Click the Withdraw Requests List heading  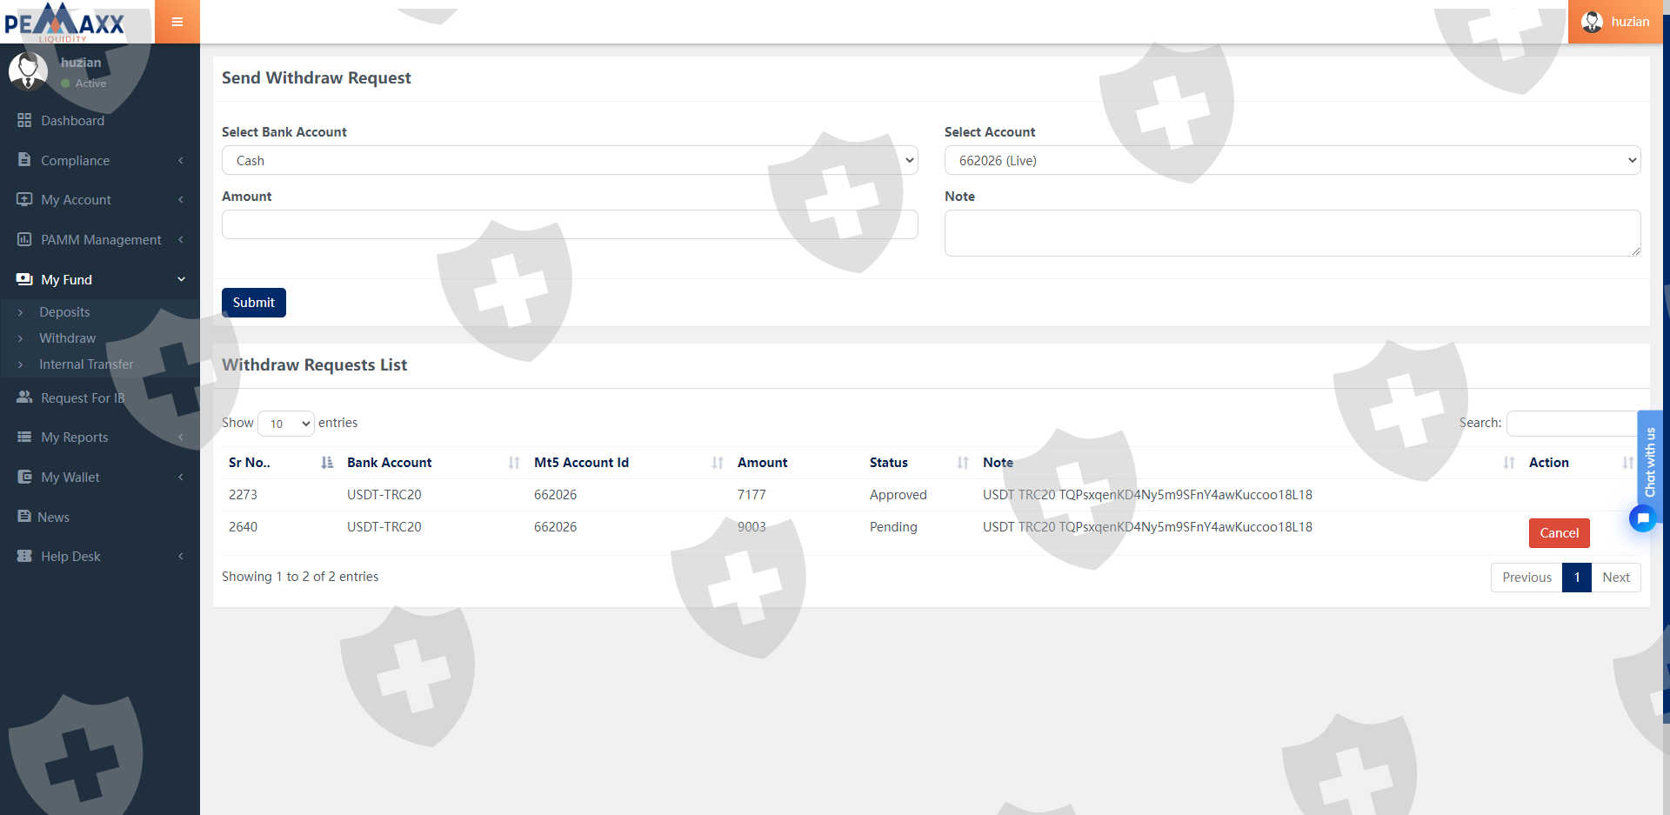click(314, 365)
